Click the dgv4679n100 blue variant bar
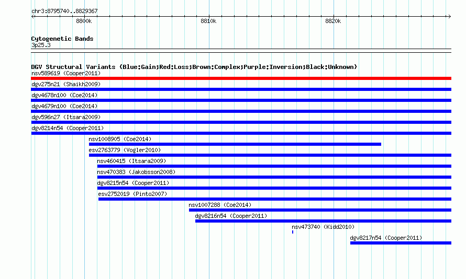Image resolution: width=466 pixels, height=279 pixels. 241,111
